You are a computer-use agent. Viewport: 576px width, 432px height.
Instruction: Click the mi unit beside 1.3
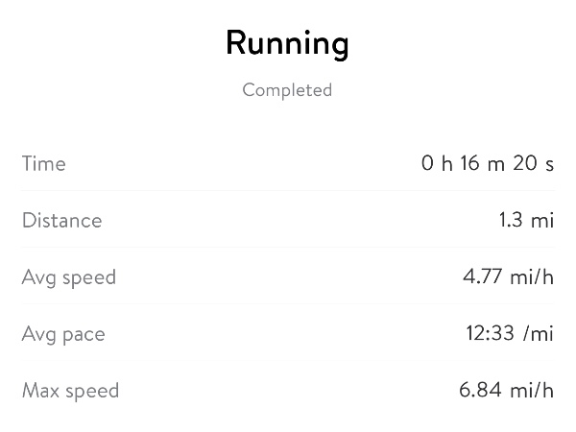tap(543, 221)
